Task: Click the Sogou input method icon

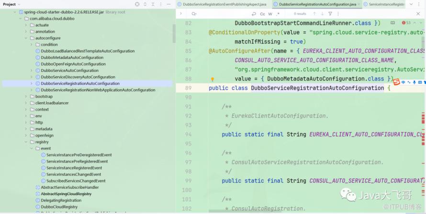Action: 396,82
